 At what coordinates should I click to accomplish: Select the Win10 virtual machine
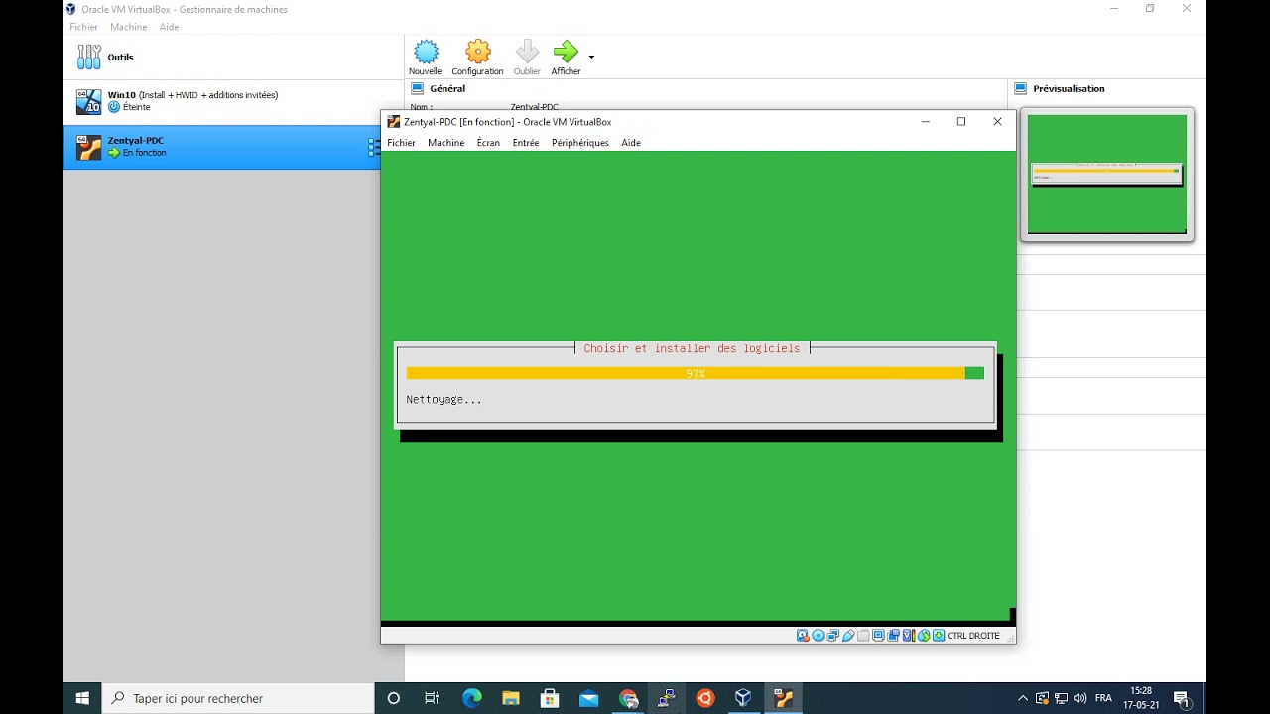click(234, 101)
